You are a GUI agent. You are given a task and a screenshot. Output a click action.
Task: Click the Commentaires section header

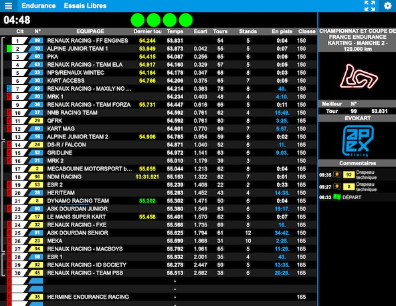357,163
